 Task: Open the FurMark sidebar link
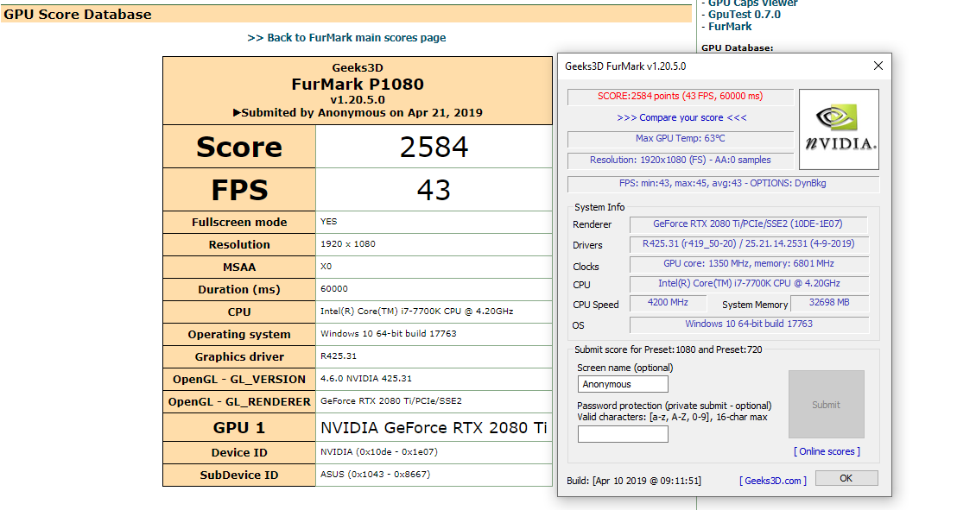[x=729, y=26]
